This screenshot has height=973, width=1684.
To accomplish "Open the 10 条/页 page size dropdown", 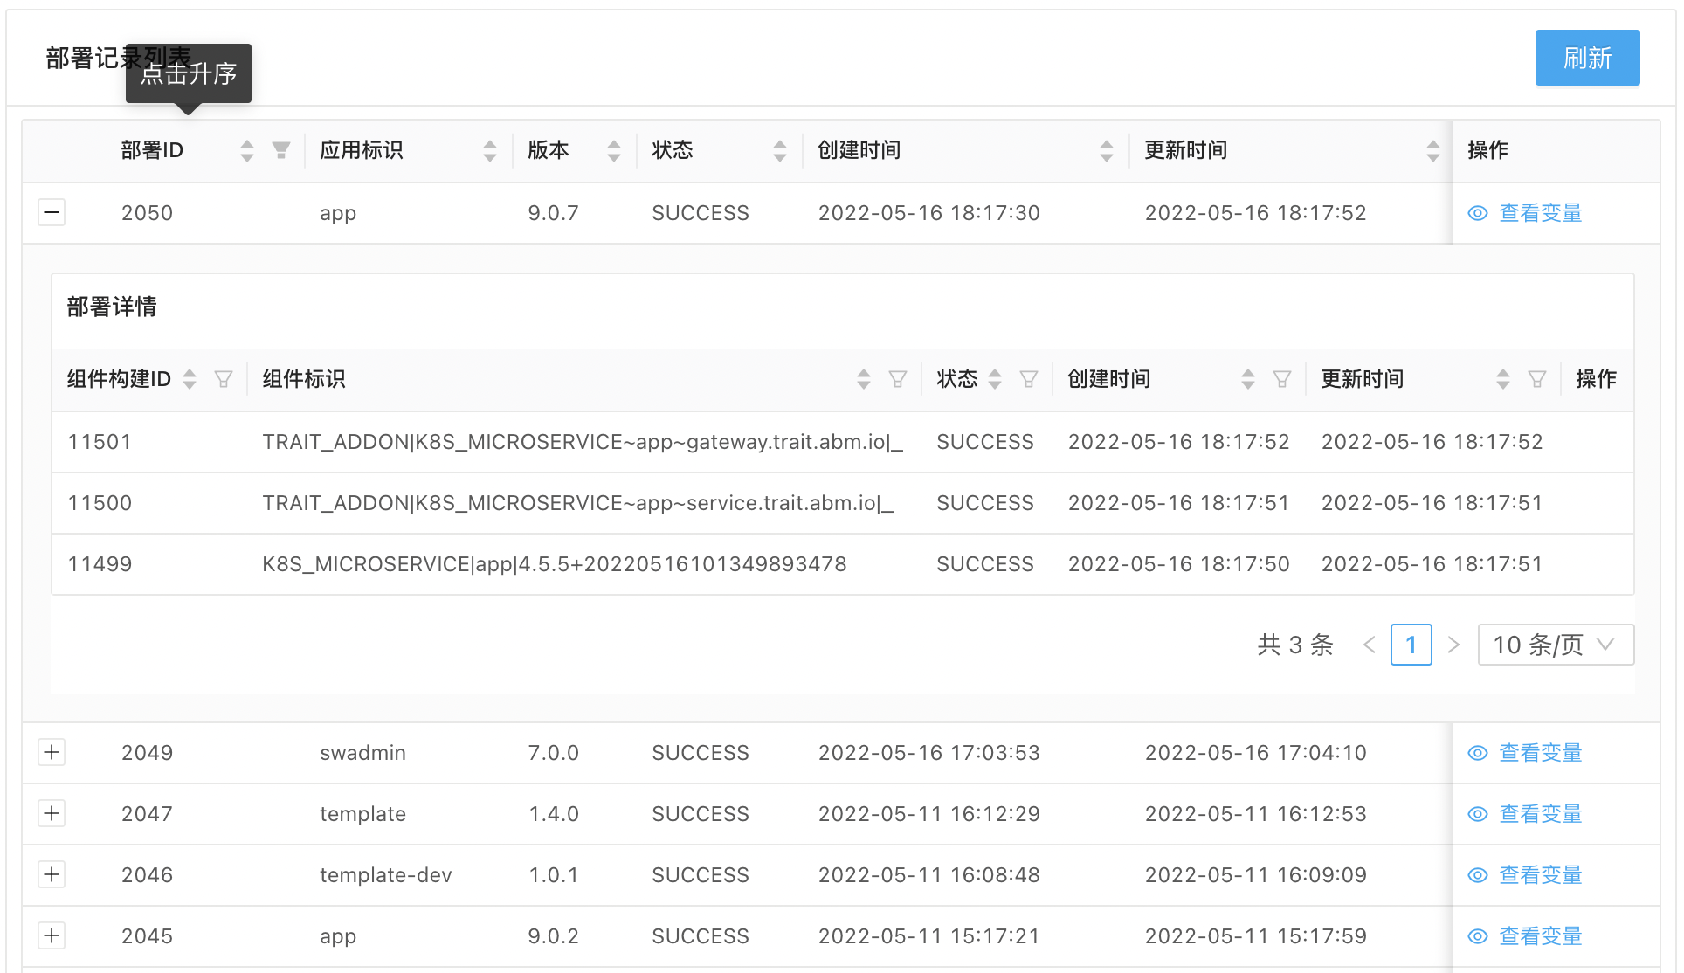I will 1555,645.
